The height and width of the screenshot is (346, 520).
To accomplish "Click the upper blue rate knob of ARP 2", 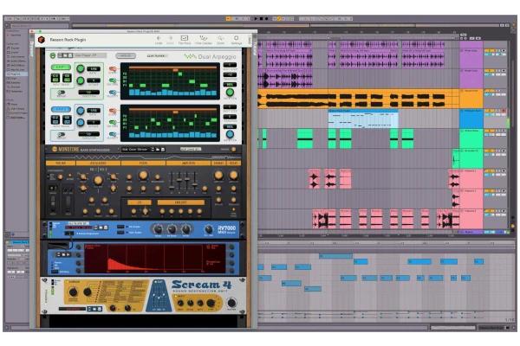I will 81,111.
